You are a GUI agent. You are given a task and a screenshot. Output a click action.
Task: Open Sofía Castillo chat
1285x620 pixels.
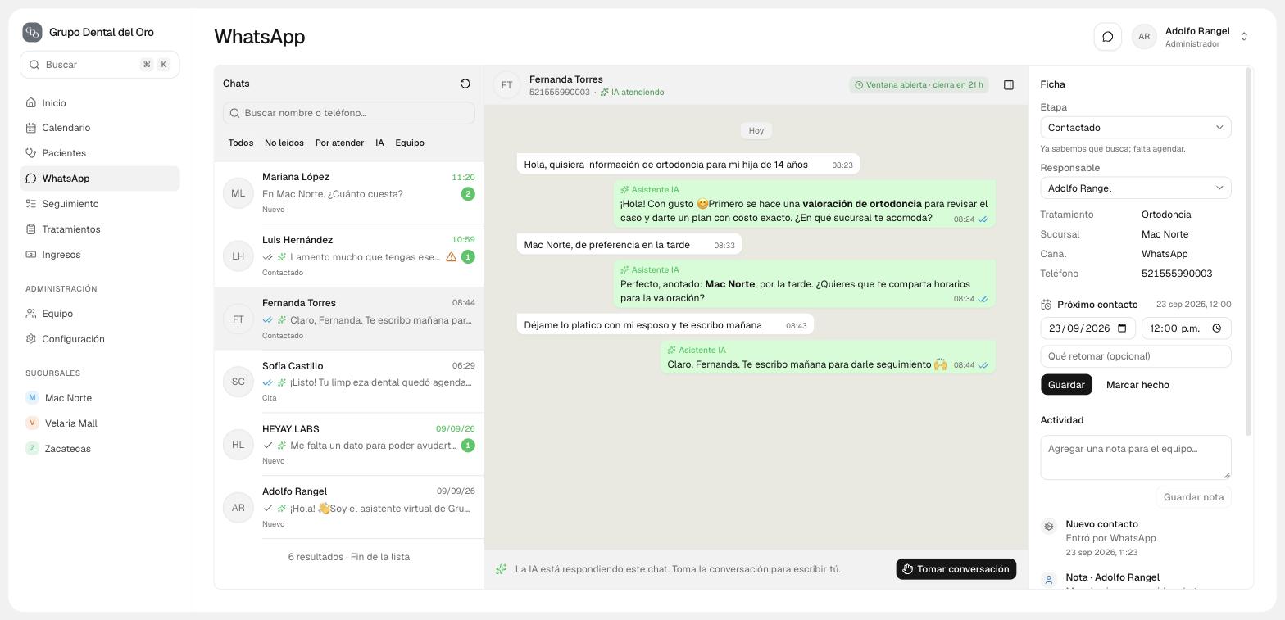(x=349, y=382)
